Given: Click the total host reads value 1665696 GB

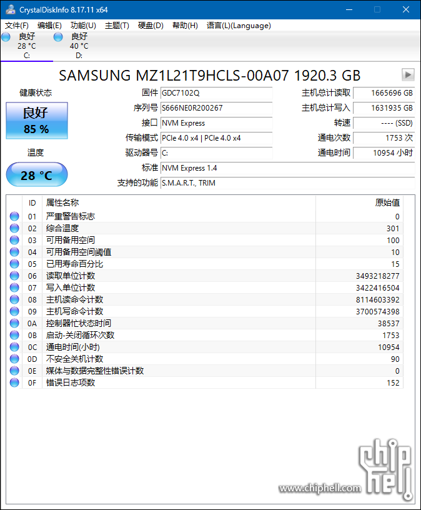Looking at the screenshot, I should [x=384, y=93].
